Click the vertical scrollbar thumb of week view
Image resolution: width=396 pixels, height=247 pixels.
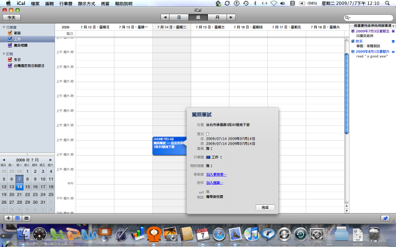tap(346, 93)
